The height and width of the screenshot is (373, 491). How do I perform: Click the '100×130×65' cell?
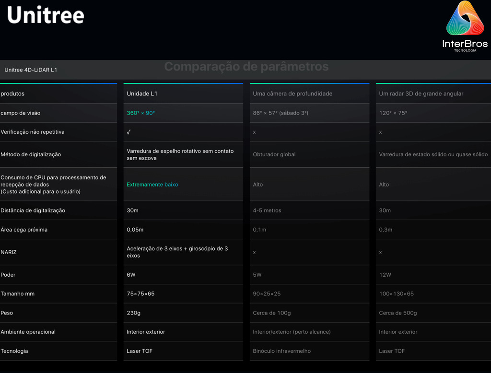[396, 294]
